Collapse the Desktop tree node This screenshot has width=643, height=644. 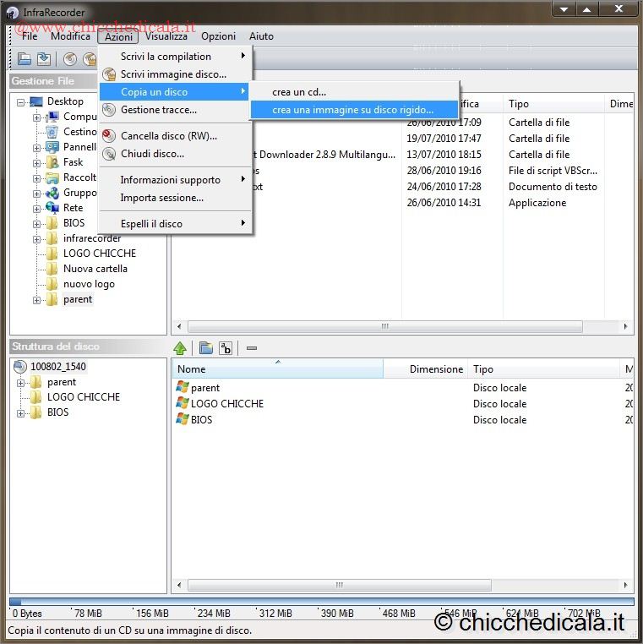(21, 101)
